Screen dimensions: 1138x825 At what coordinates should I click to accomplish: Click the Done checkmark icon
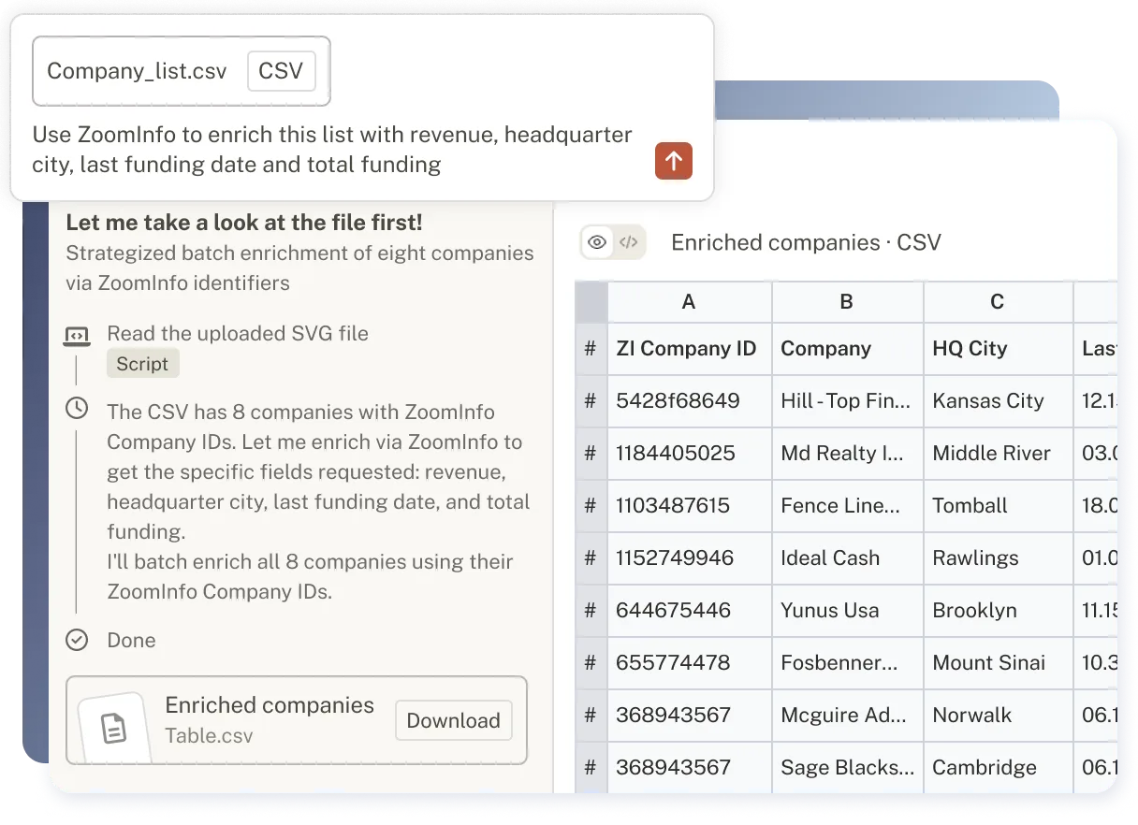[x=77, y=640]
